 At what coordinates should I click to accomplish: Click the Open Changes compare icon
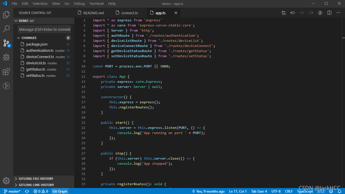[284, 13]
